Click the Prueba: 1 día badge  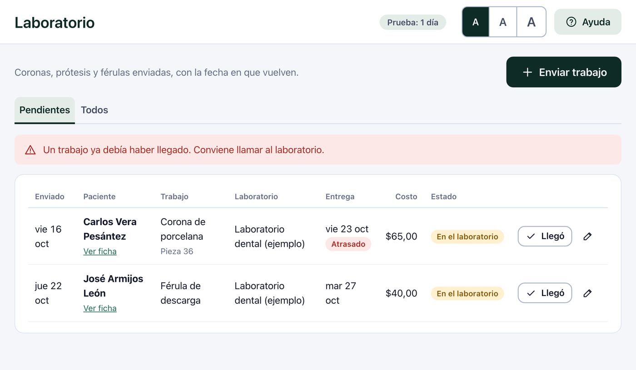tap(412, 22)
